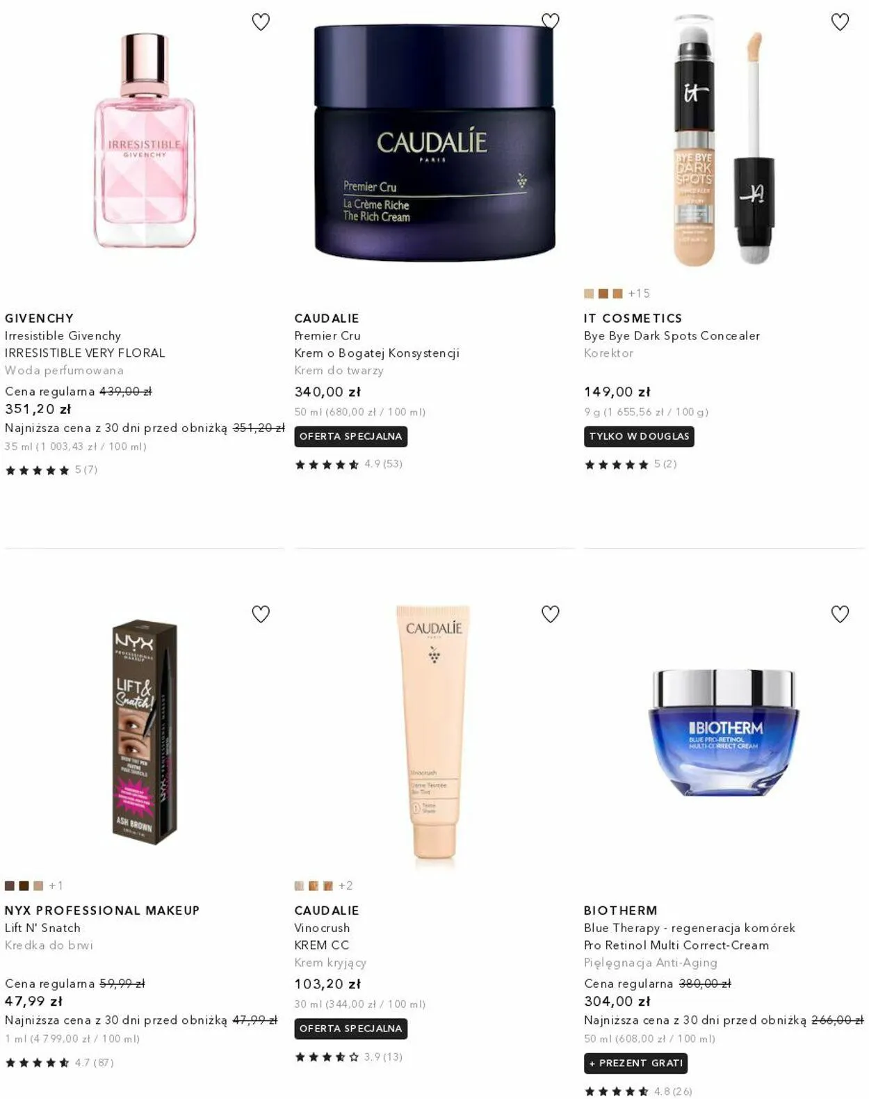Image resolution: width=869 pixels, height=1099 pixels.
Task: Save IT Cosmetics concealer to wishlist
Action: point(840,22)
